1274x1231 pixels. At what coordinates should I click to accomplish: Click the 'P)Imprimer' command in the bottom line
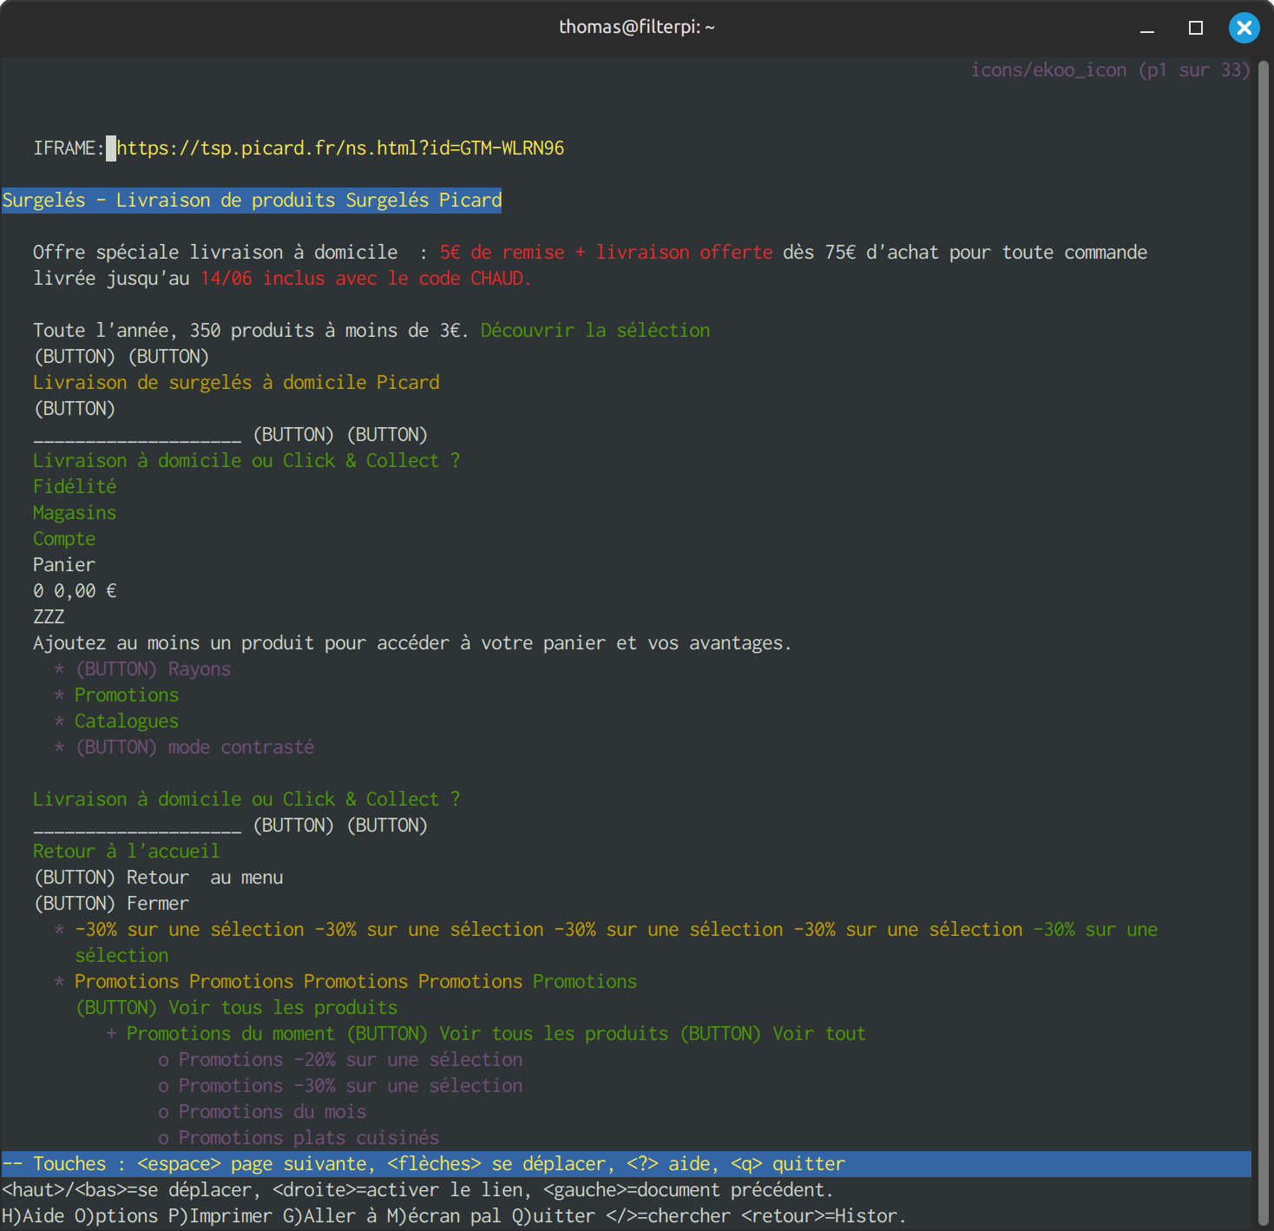220,1216
